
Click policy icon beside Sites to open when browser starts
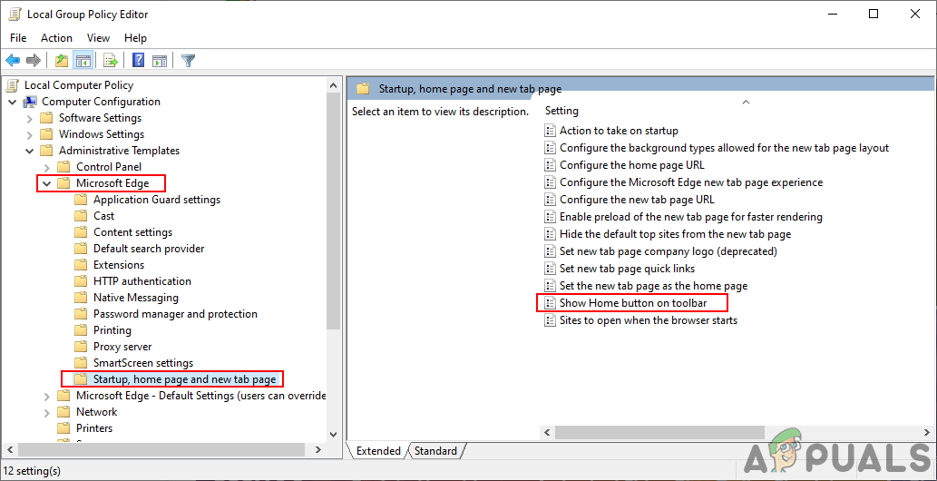coord(550,320)
